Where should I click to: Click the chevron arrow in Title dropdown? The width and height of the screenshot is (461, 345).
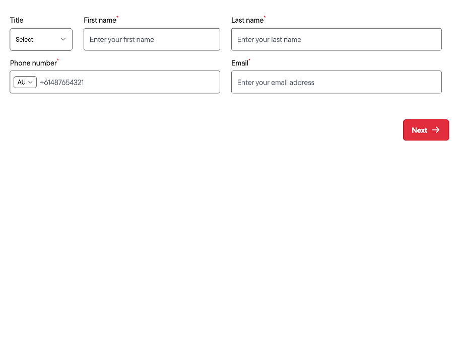[x=63, y=39]
